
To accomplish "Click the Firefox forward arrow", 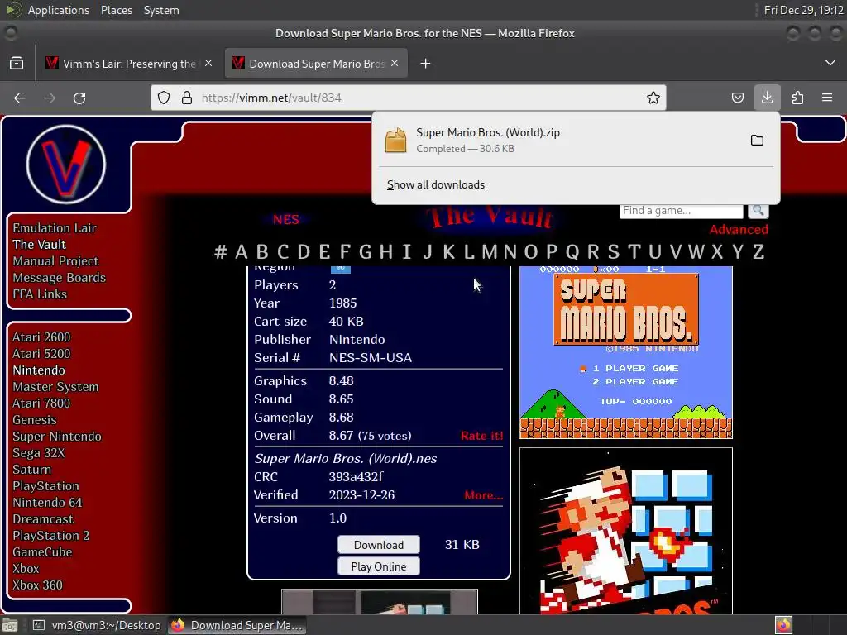I will tap(49, 98).
